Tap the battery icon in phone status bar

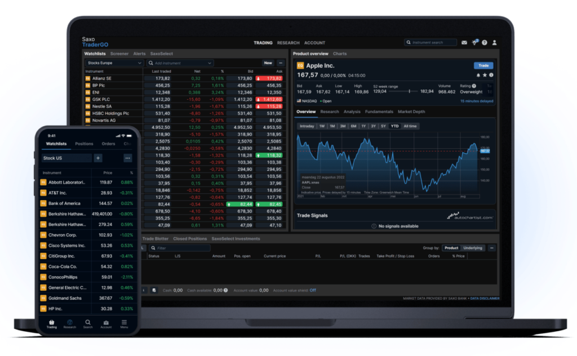(x=129, y=136)
